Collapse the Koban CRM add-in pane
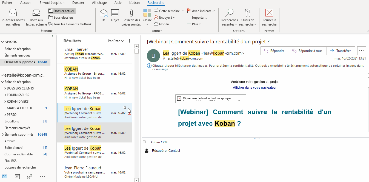369x182 pixels. click(144, 142)
